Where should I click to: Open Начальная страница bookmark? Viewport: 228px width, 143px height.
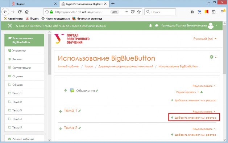tap(87, 19)
